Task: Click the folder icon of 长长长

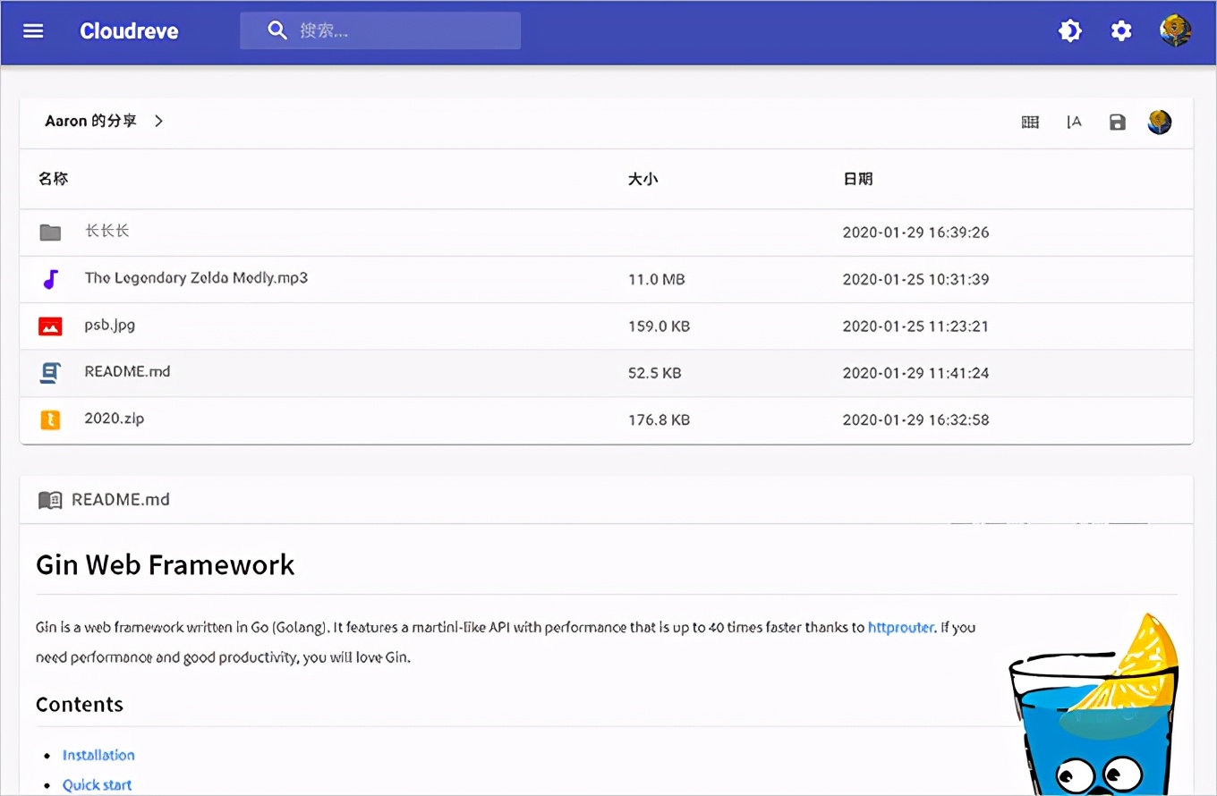Action: coord(51,232)
